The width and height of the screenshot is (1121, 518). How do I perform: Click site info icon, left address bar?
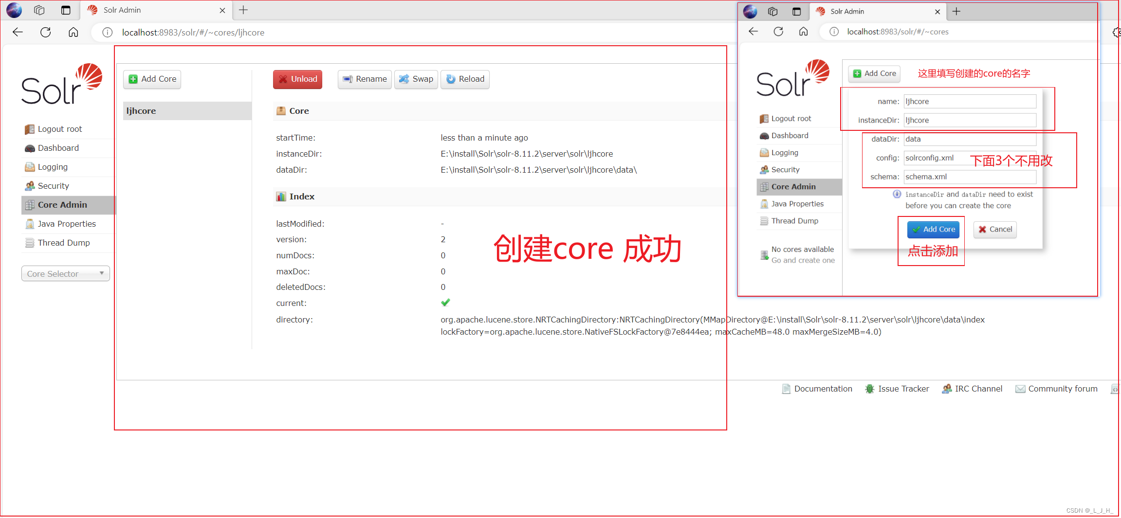[108, 32]
